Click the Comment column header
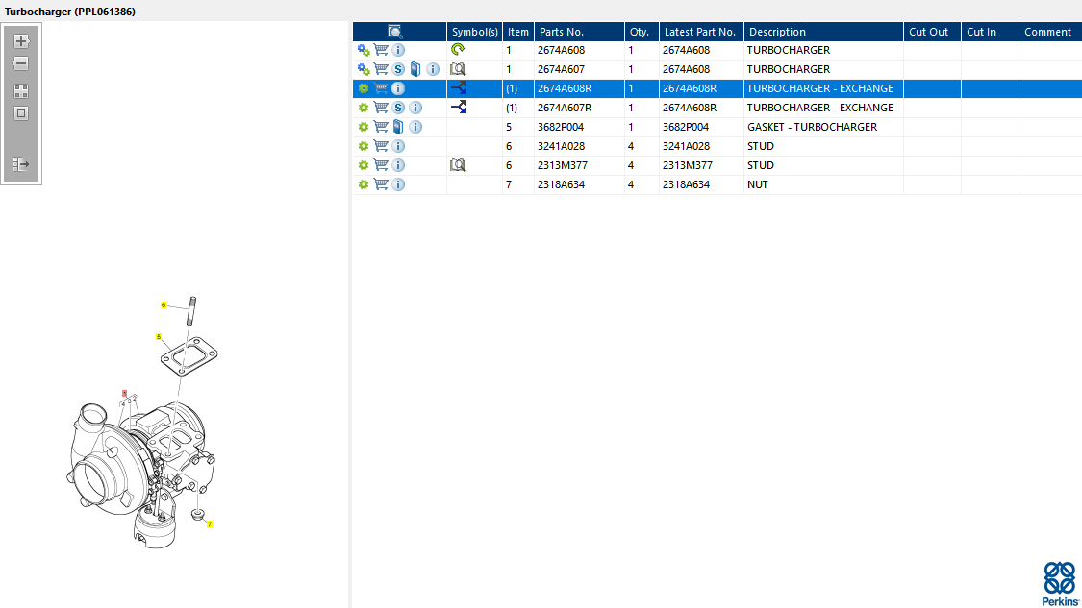1082x608 pixels. coord(1050,32)
